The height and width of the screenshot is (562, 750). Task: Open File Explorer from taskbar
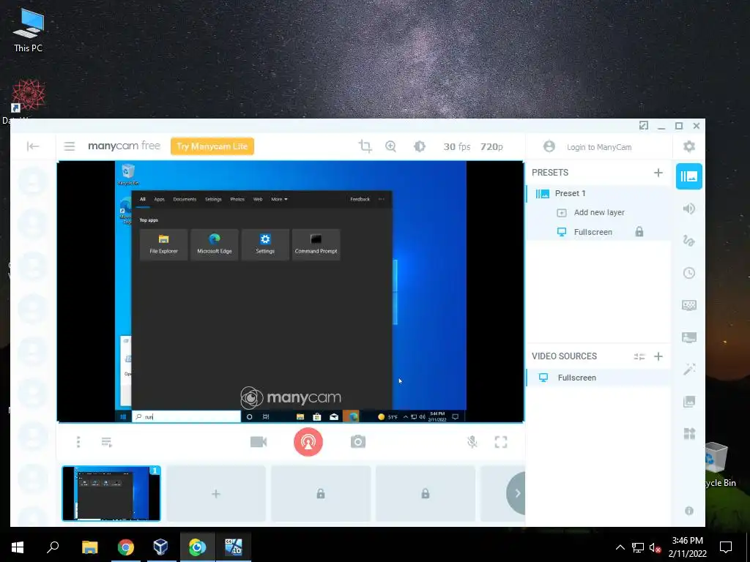coord(90,547)
